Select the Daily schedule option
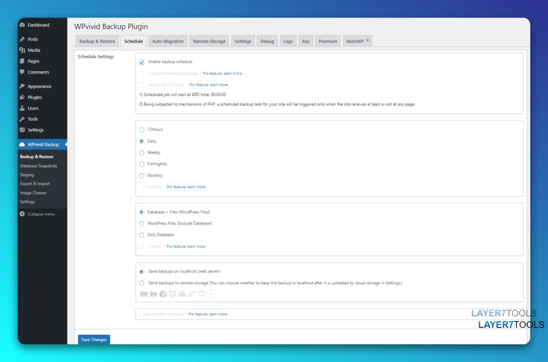 pos(141,141)
